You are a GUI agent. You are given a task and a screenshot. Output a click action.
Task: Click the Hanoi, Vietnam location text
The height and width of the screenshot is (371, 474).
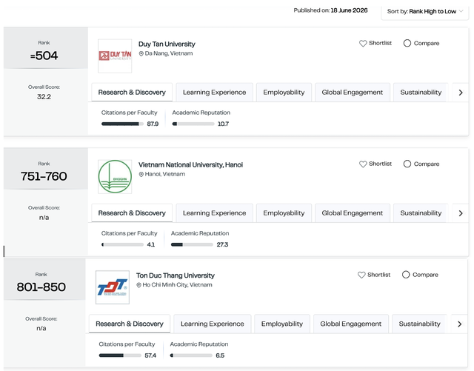(165, 174)
